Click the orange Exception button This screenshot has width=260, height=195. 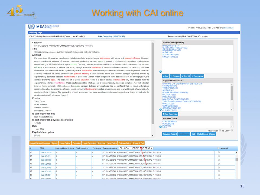(x=76, y=143)
